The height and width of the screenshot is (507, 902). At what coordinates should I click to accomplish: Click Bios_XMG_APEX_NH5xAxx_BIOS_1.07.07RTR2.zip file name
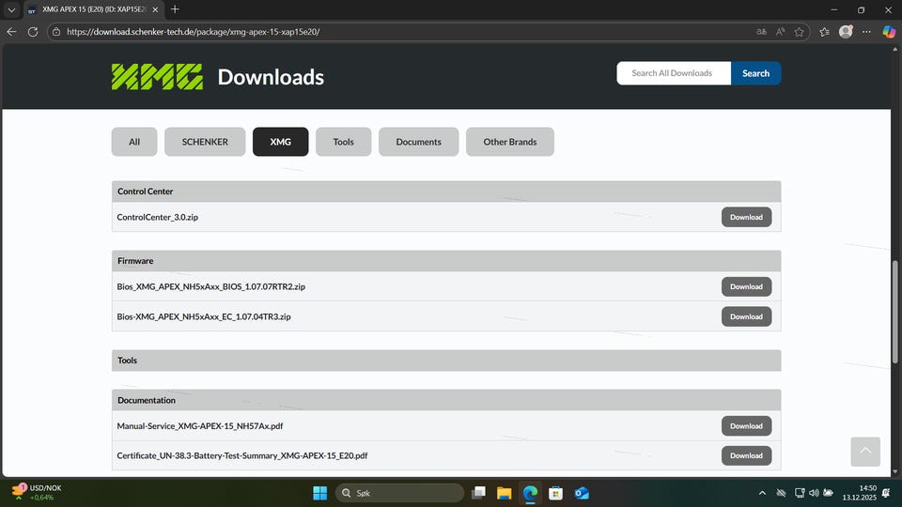coord(211,286)
